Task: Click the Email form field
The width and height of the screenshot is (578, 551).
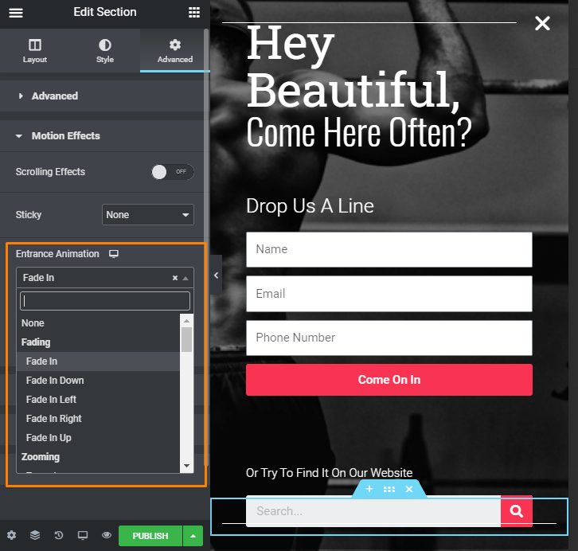Action: 389,294
